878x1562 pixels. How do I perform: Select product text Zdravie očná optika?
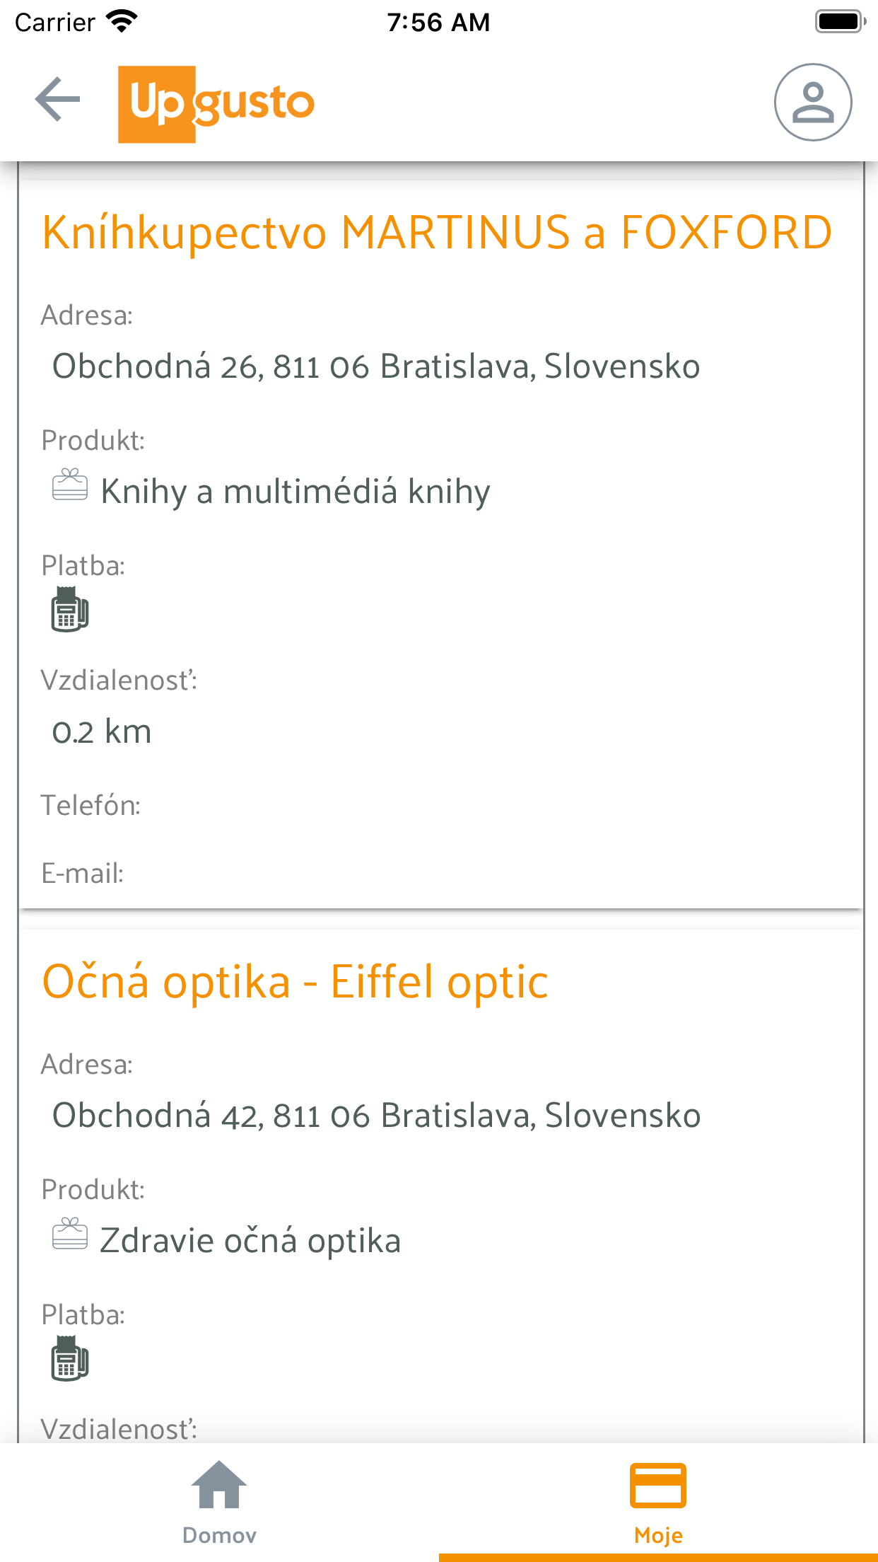(x=250, y=1241)
